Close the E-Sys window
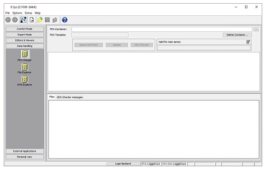Viewport: 265px width, 170px height. 256,7
